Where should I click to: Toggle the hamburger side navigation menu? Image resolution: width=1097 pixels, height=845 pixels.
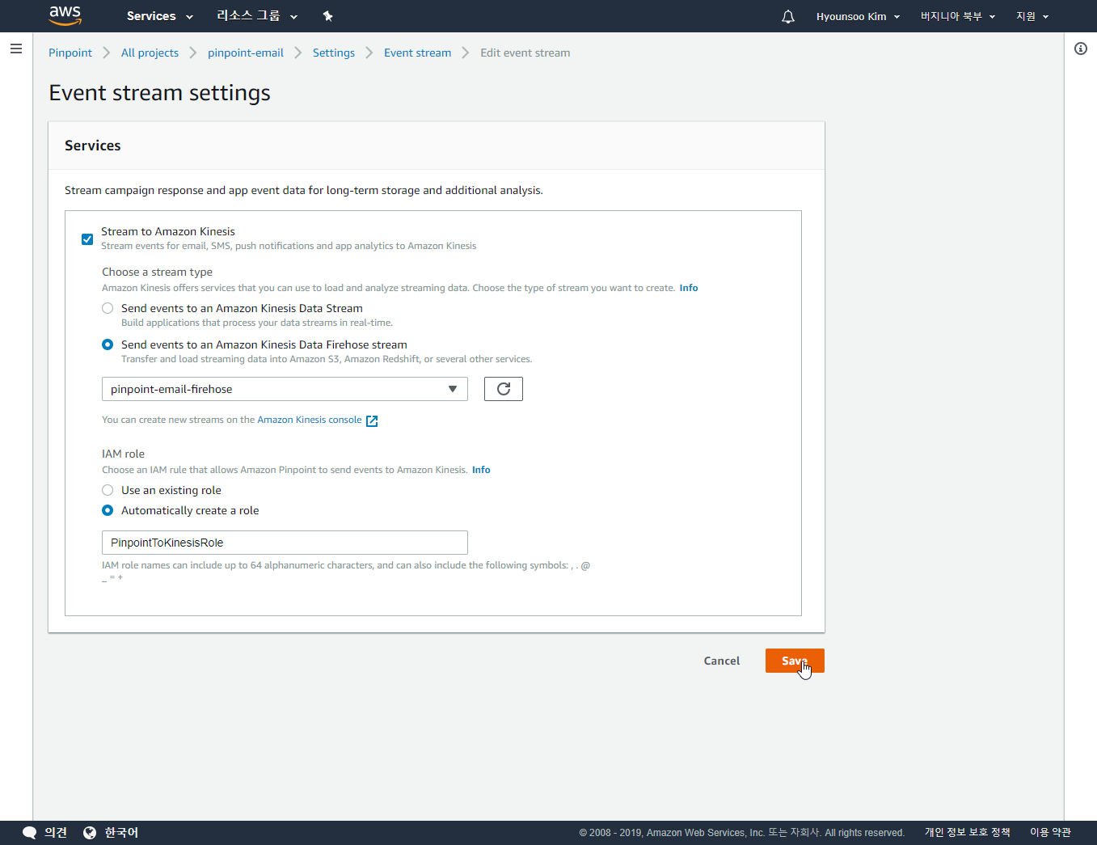point(15,49)
